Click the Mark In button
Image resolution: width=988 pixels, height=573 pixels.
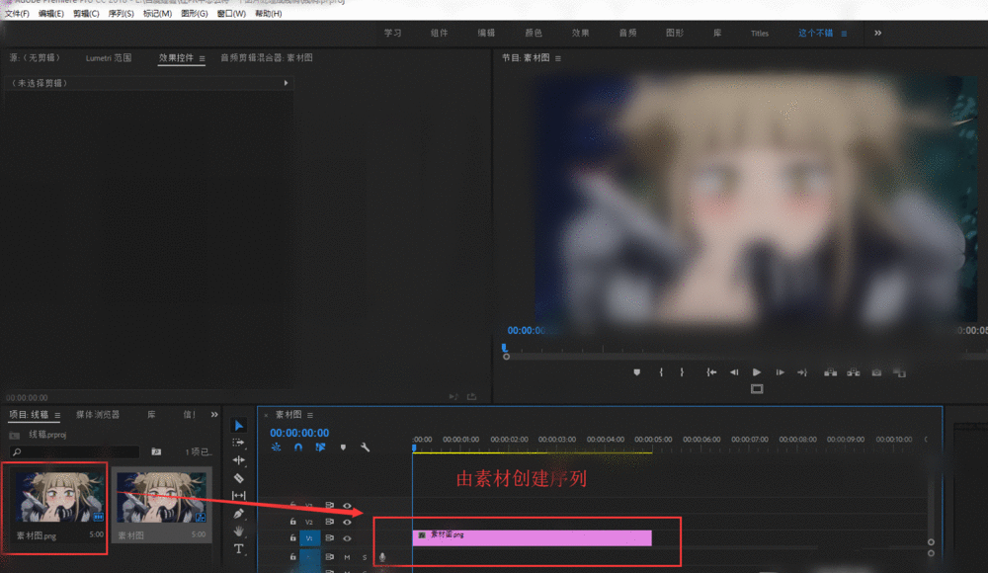pyautogui.click(x=661, y=371)
